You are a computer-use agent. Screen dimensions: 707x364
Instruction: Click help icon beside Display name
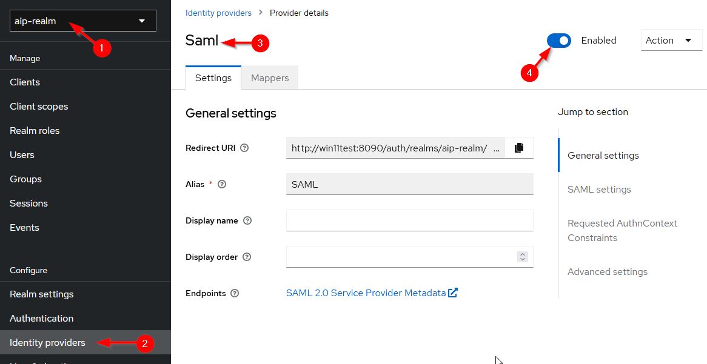pyautogui.click(x=247, y=220)
